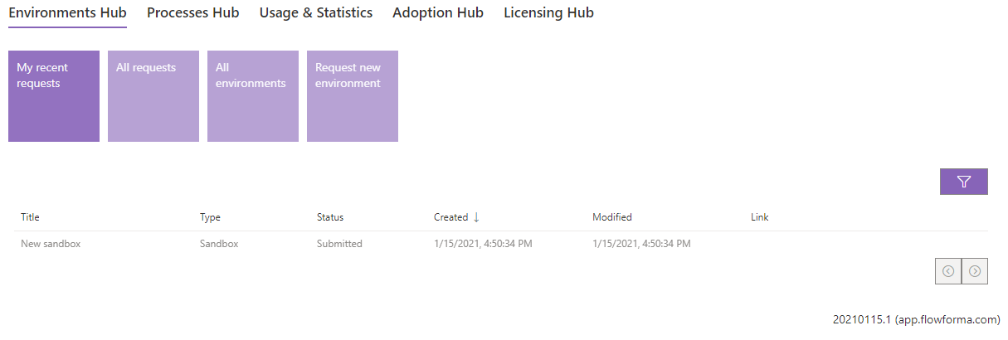The height and width of the screenshot is (340, 1008).
Task: Select Request new environment tile
Action: tap(353, 96)
